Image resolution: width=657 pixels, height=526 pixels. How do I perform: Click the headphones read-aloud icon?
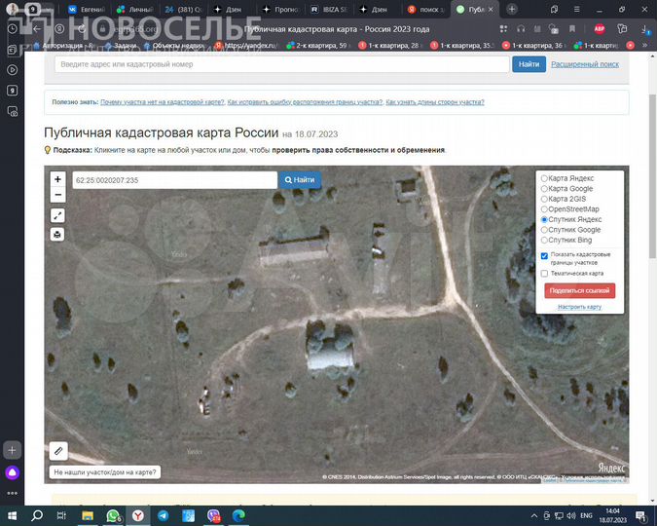pyautogui.click(x=521, y=29)
